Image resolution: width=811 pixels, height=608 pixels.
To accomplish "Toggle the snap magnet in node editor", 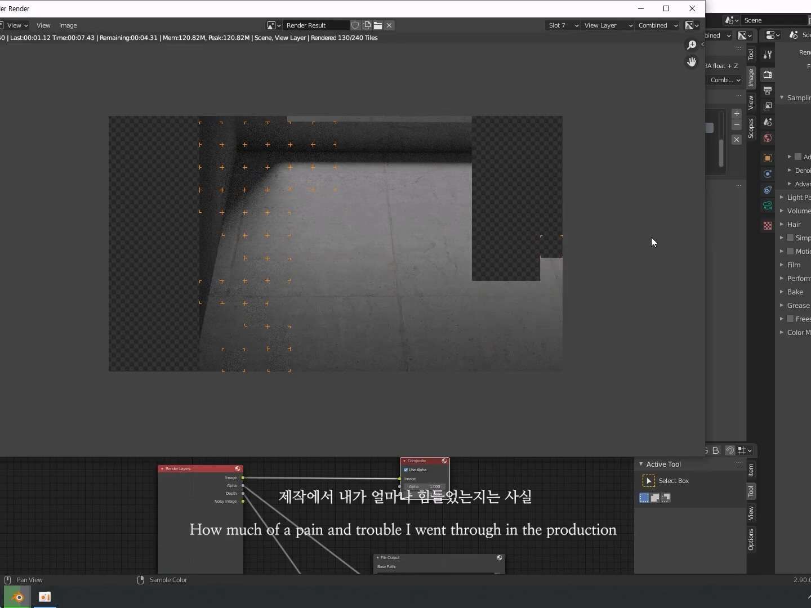I will click(x=730, y=450).
